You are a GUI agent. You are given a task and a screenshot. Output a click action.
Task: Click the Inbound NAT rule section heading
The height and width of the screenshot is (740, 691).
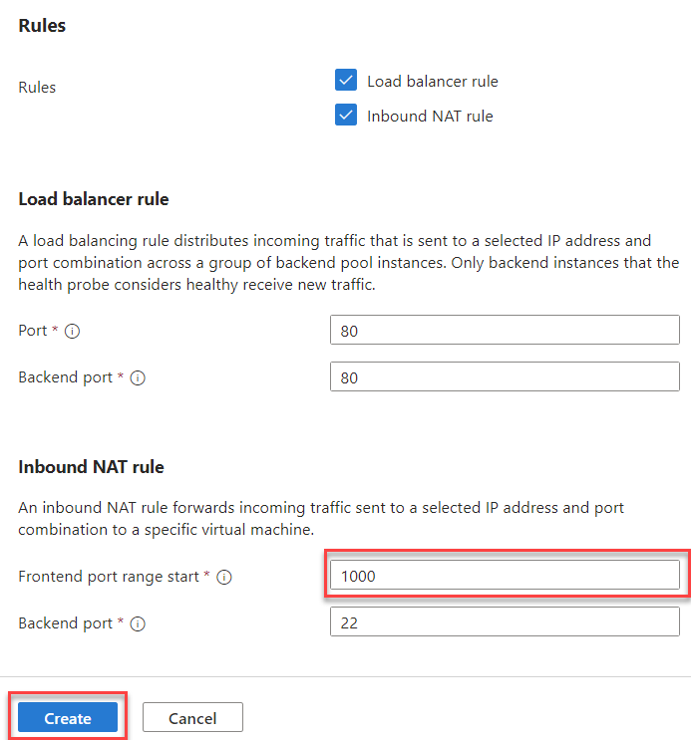coord(91,467)
